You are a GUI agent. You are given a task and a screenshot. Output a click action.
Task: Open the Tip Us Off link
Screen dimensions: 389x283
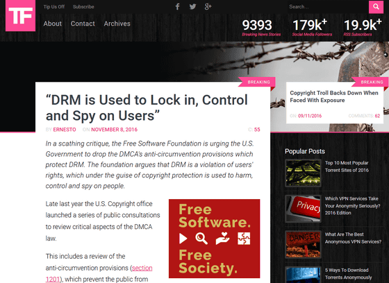point(54,7)
